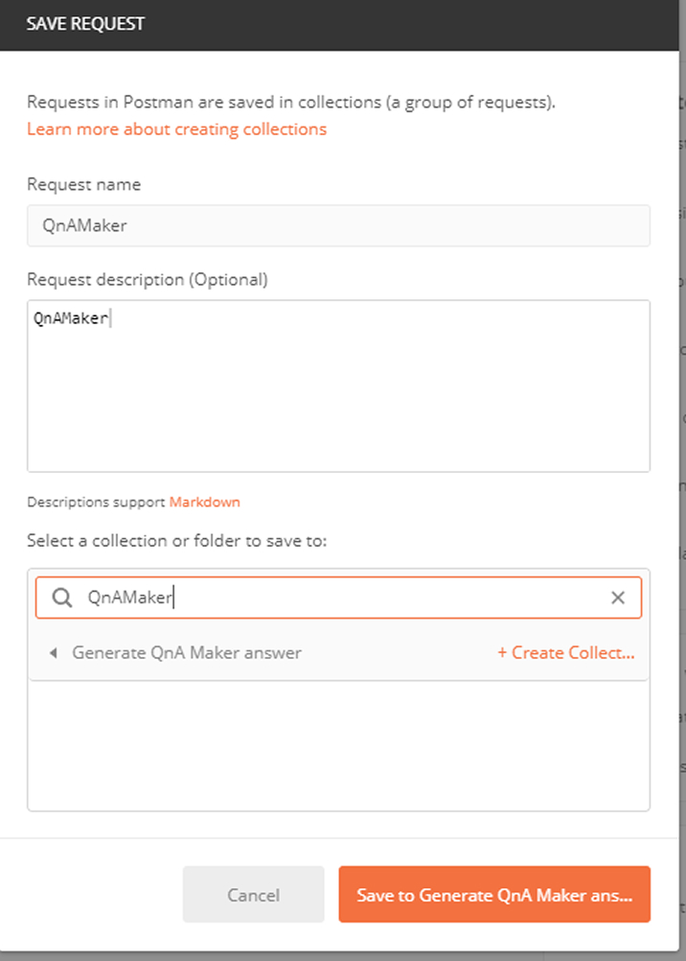686x961 pixels.
Task: Open Learn more about creating collections
Action: pyautogui.click(x=176, y=129)
